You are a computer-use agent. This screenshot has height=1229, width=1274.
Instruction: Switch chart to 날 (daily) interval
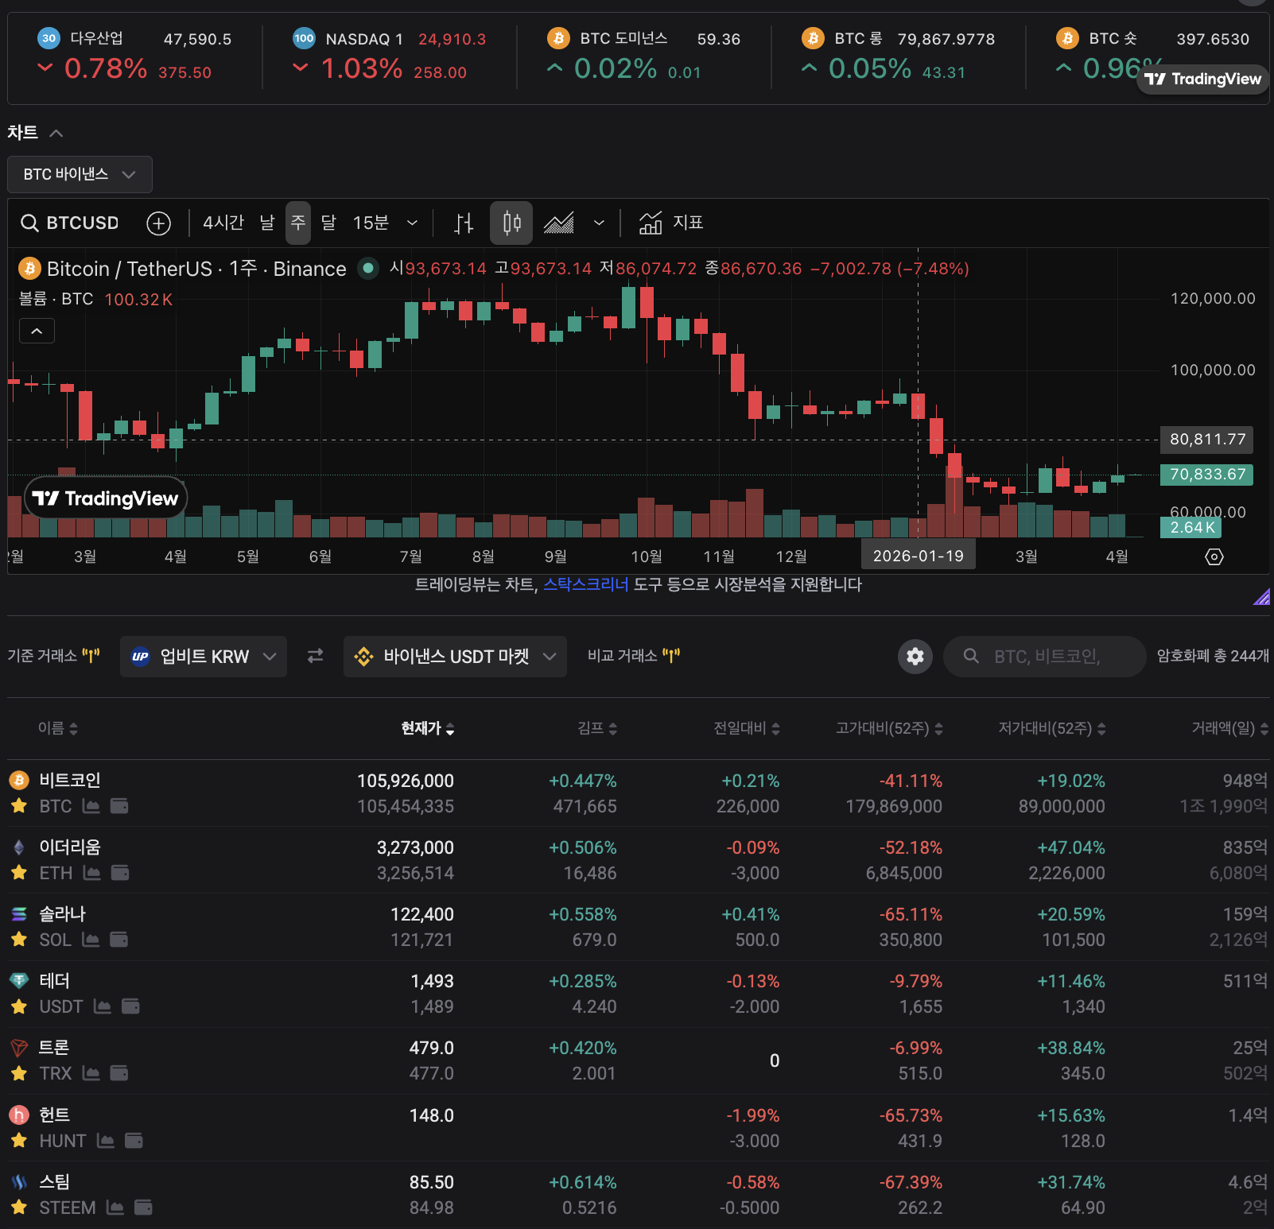coord(267,223)
